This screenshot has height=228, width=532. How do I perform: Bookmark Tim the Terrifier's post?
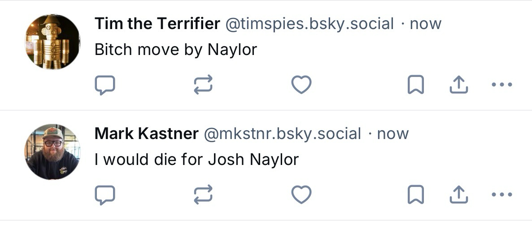tap(415, 84)
